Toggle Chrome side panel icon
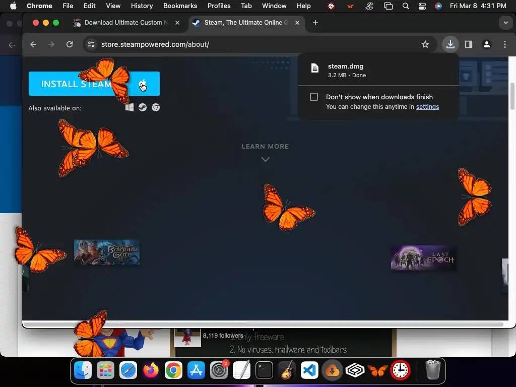The height and width of the screenshot is (387, 516). coord(468,44)
